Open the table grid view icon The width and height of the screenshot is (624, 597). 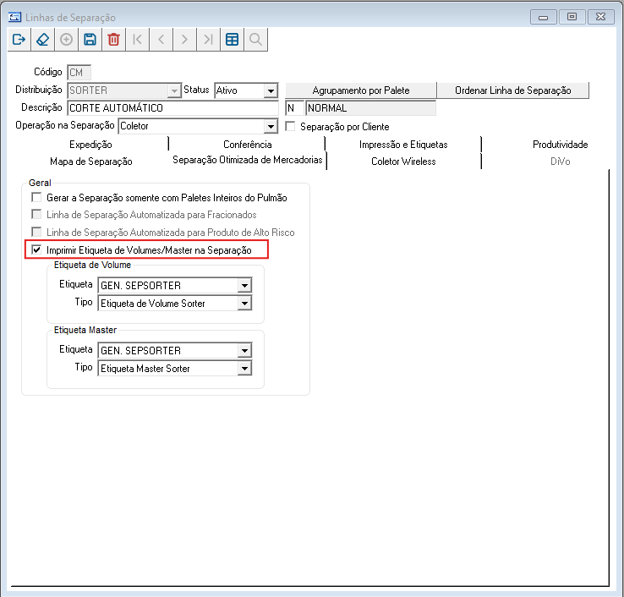tap(232, 40)
